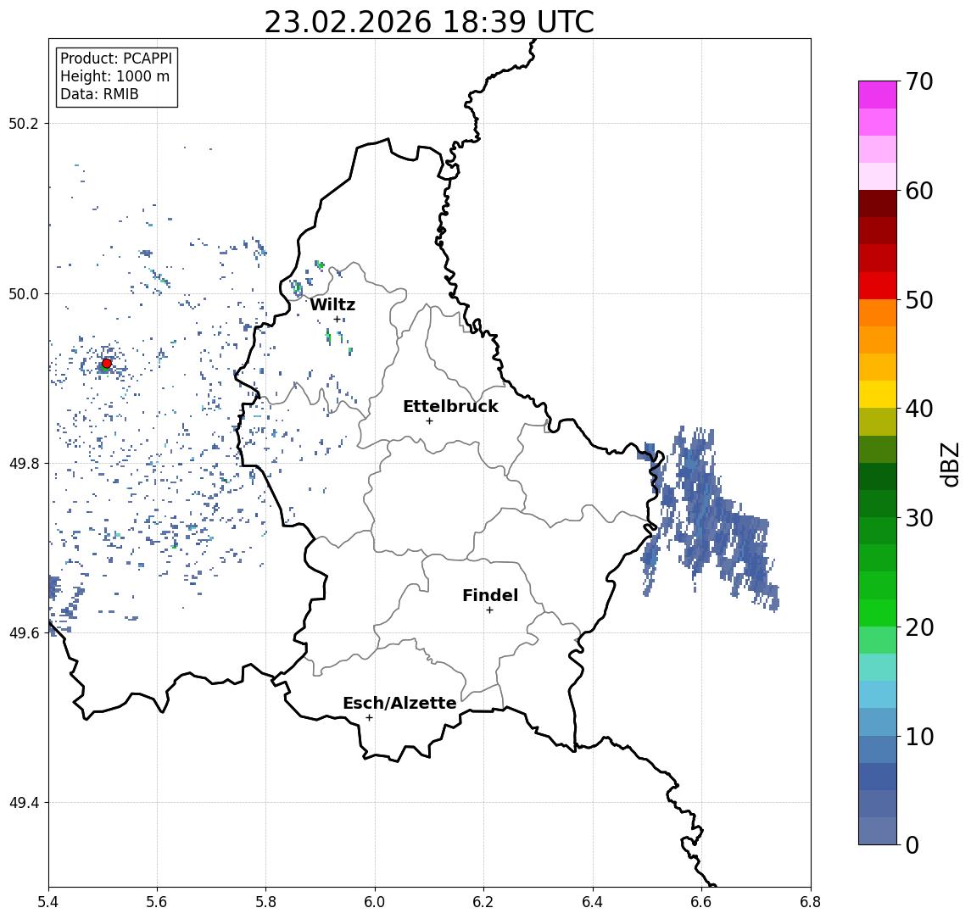The height and width of the screenshot is (919, 971).
Task: Click the plus marker below Findel
Action: (489, 610)
